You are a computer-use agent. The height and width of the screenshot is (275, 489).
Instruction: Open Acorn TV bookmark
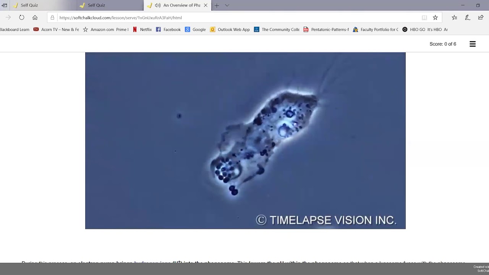click(56, 29)
